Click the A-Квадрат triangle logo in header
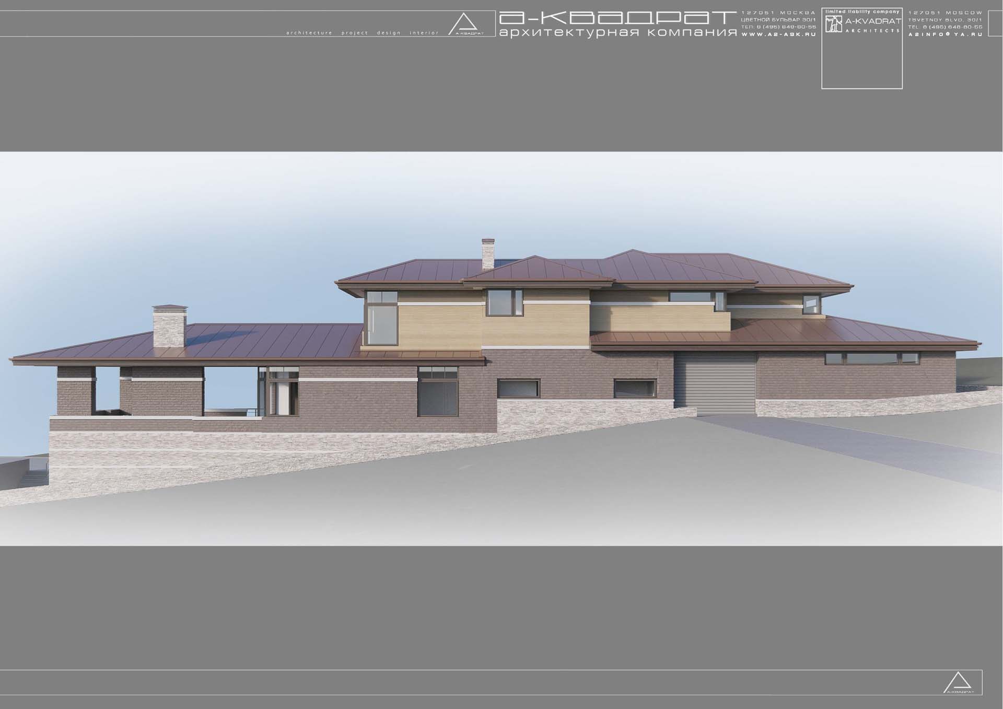The height and width of the screenshot is (709, 1003). 466,24
